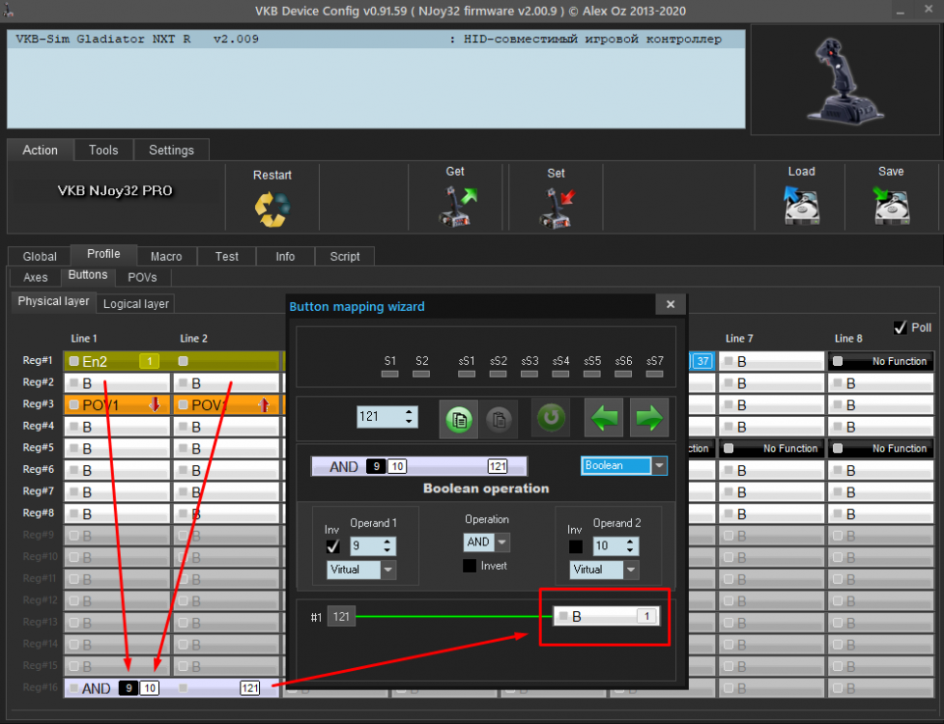944x724 pixels.
Task: Close the Button mapping wizard
Action: click(671, 304)
